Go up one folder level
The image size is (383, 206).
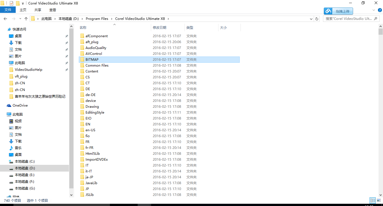coord(26,19)
